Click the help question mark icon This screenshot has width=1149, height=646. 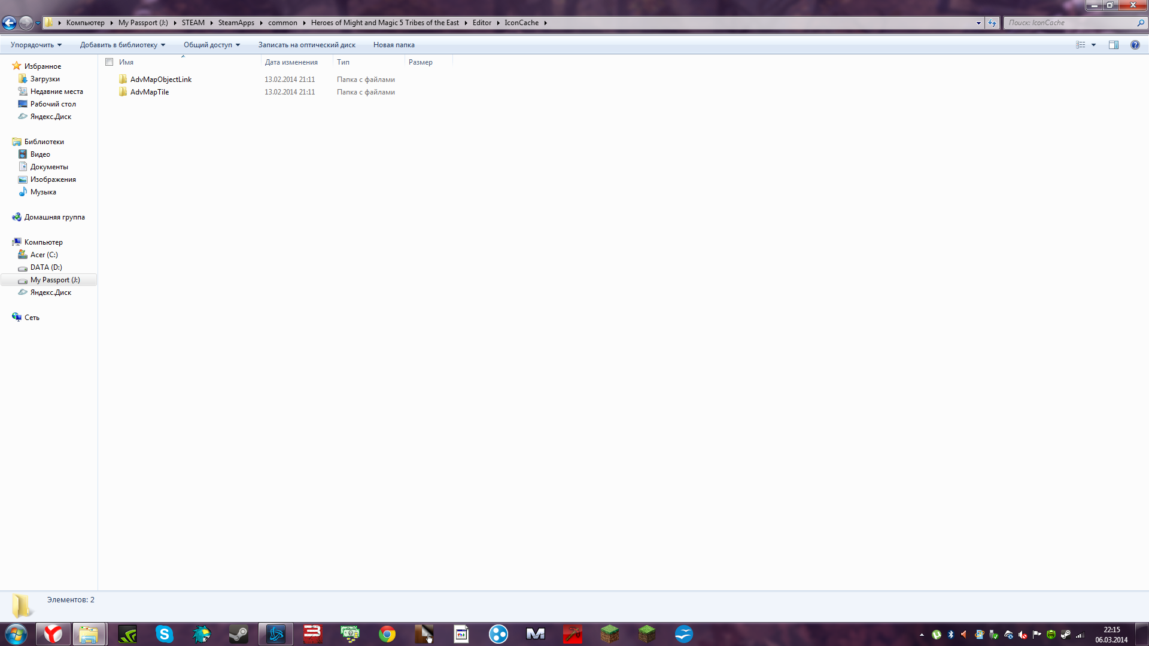(x=1135, y=45)
